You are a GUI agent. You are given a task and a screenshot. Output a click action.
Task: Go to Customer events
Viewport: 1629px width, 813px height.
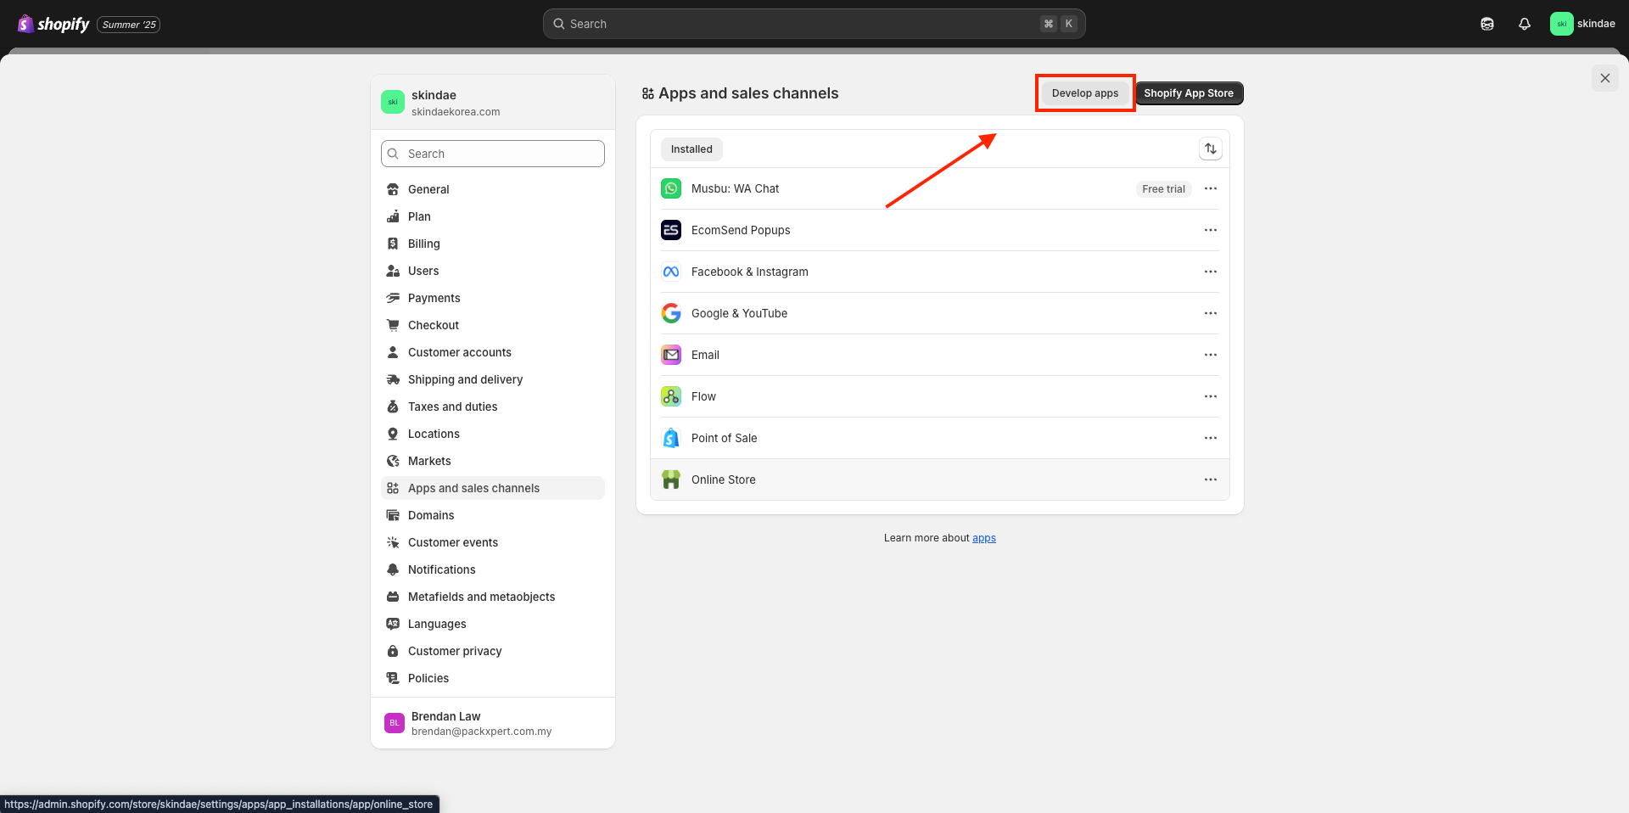point(493,542)
